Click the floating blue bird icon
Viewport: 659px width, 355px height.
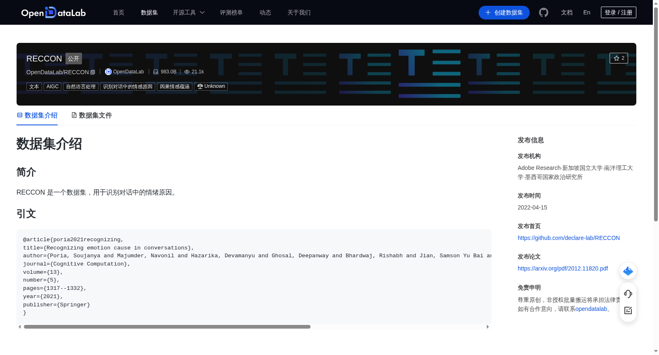tap(628, 271)
